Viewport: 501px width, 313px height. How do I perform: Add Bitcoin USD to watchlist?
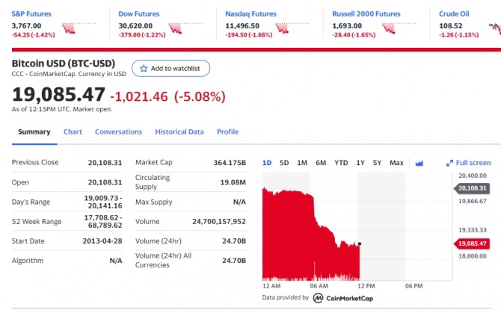click(x=170, y=68)
